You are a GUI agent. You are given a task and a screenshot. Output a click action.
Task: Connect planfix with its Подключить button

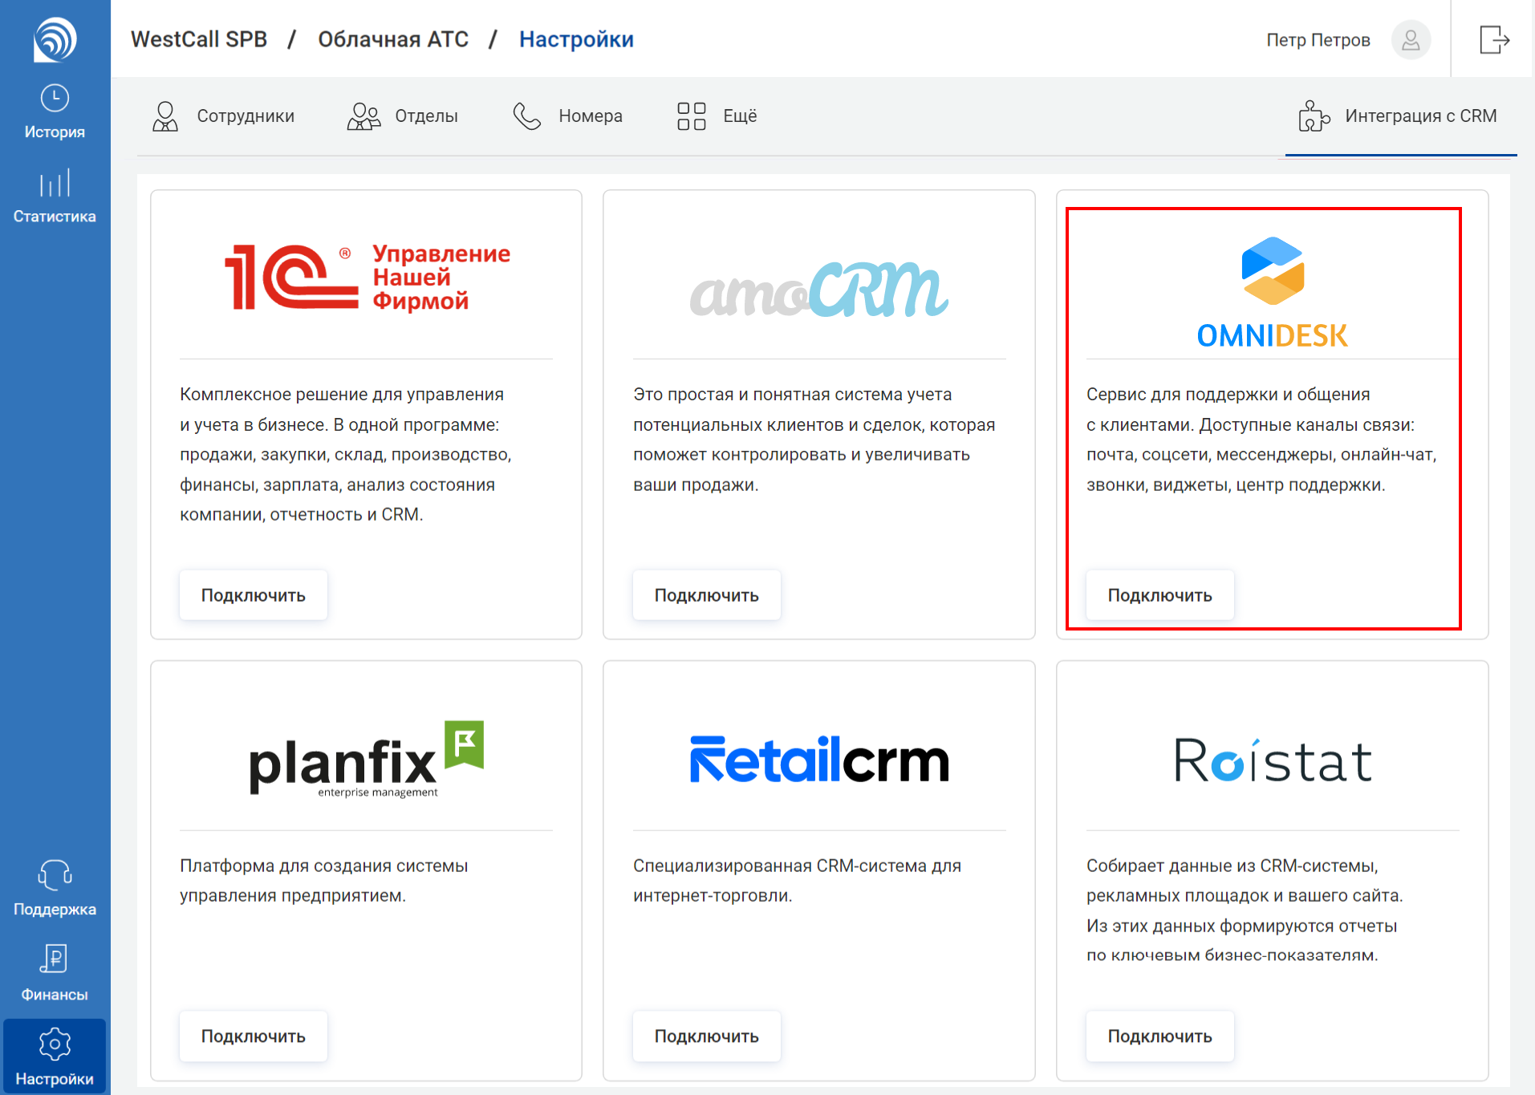coord(254,1036)
